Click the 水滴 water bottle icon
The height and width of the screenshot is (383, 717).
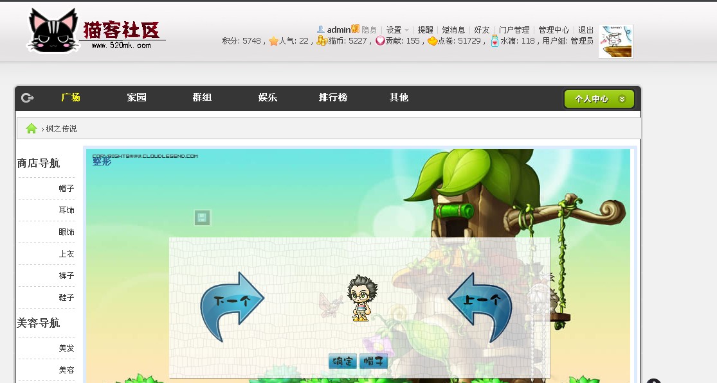click(494, 41)
